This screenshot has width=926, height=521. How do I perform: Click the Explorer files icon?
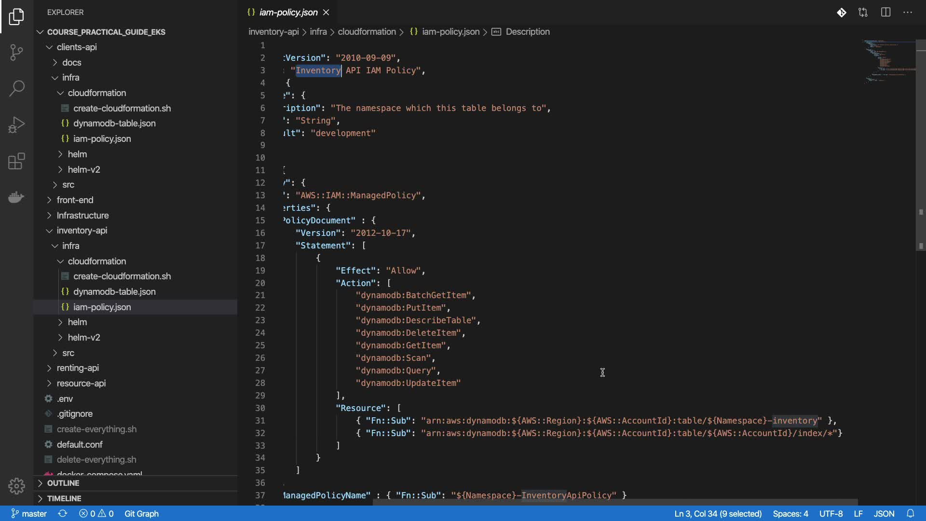click(16, 16)
